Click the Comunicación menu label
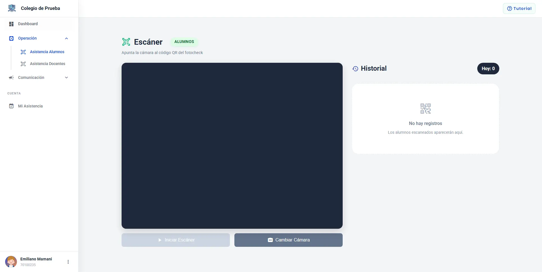 (x=31, y=77)
